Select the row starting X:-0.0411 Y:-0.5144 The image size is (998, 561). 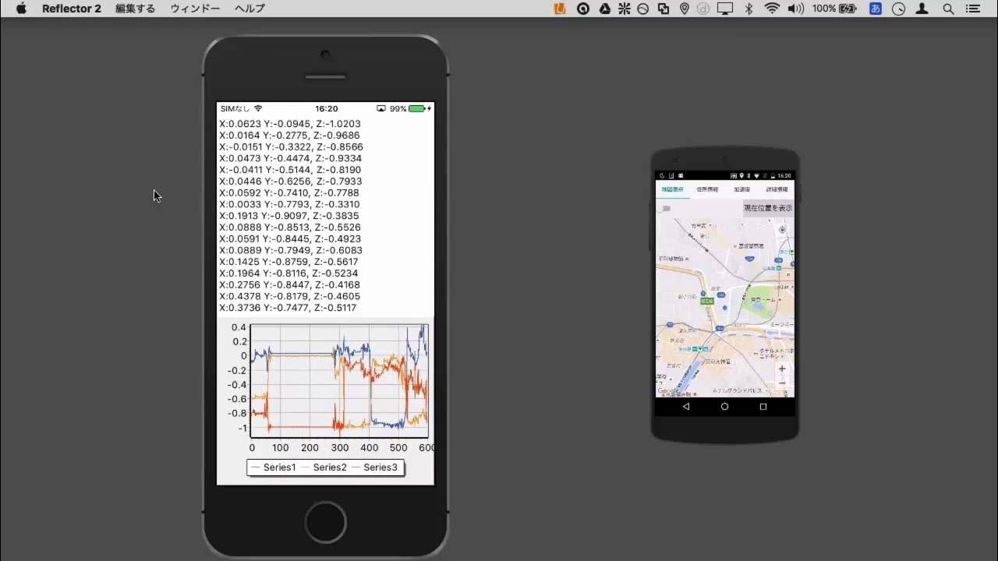[x=290, y=170]
